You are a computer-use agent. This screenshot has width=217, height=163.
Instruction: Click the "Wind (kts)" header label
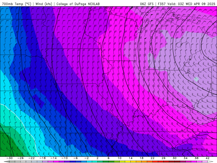point(44,4)
